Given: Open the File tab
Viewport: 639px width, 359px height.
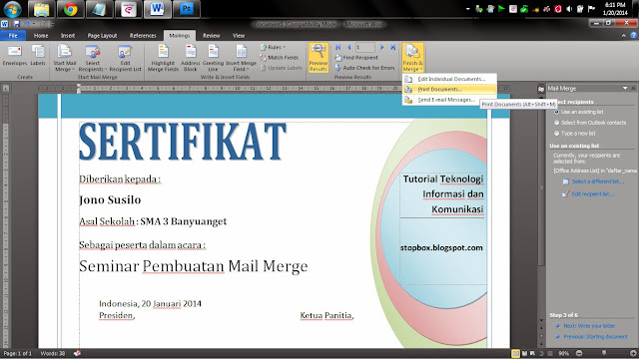Looking at the screenshot, I should pos(13,36).
